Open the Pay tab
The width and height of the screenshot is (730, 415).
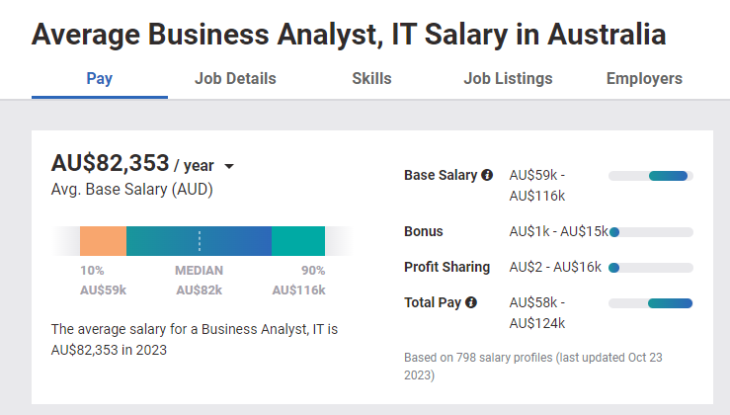[x=100, y=78]
